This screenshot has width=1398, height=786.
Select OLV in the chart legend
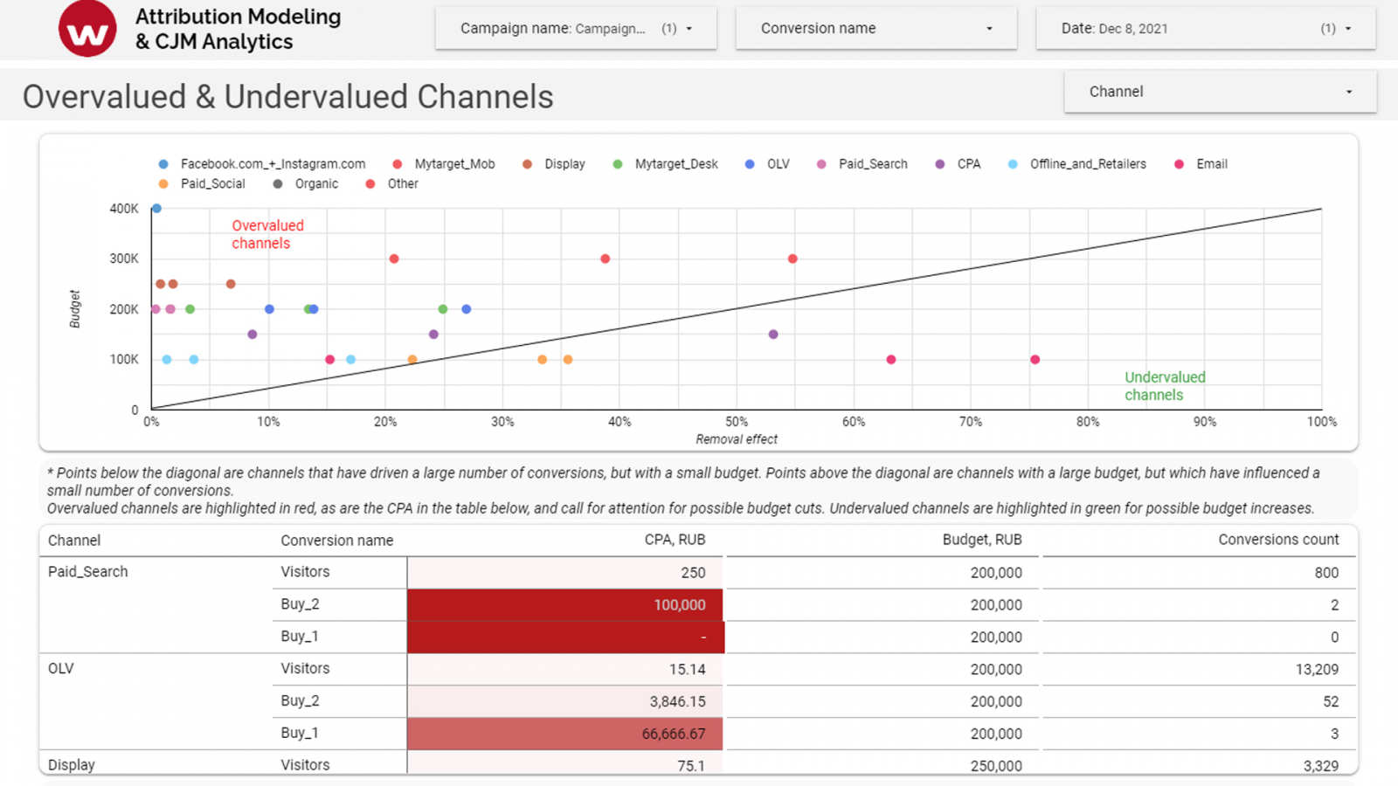pos(777,164)
